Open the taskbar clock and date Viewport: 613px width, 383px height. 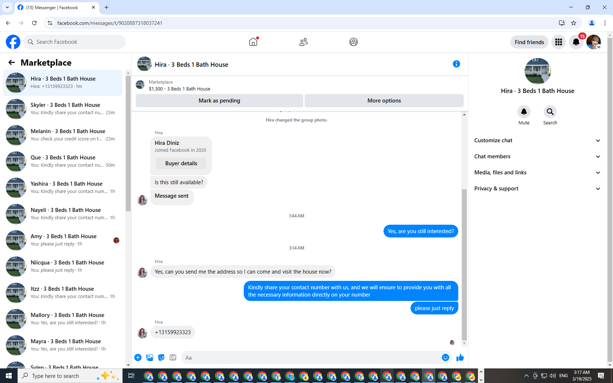tap(582, 376)
